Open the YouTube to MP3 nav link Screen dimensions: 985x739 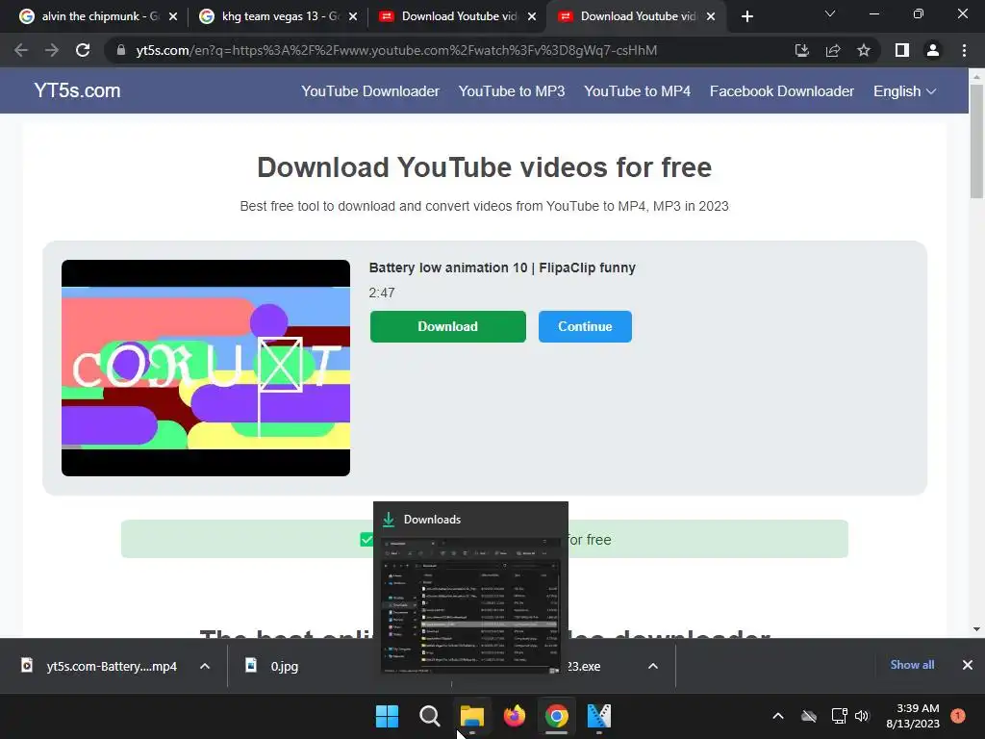coord(512,91)
